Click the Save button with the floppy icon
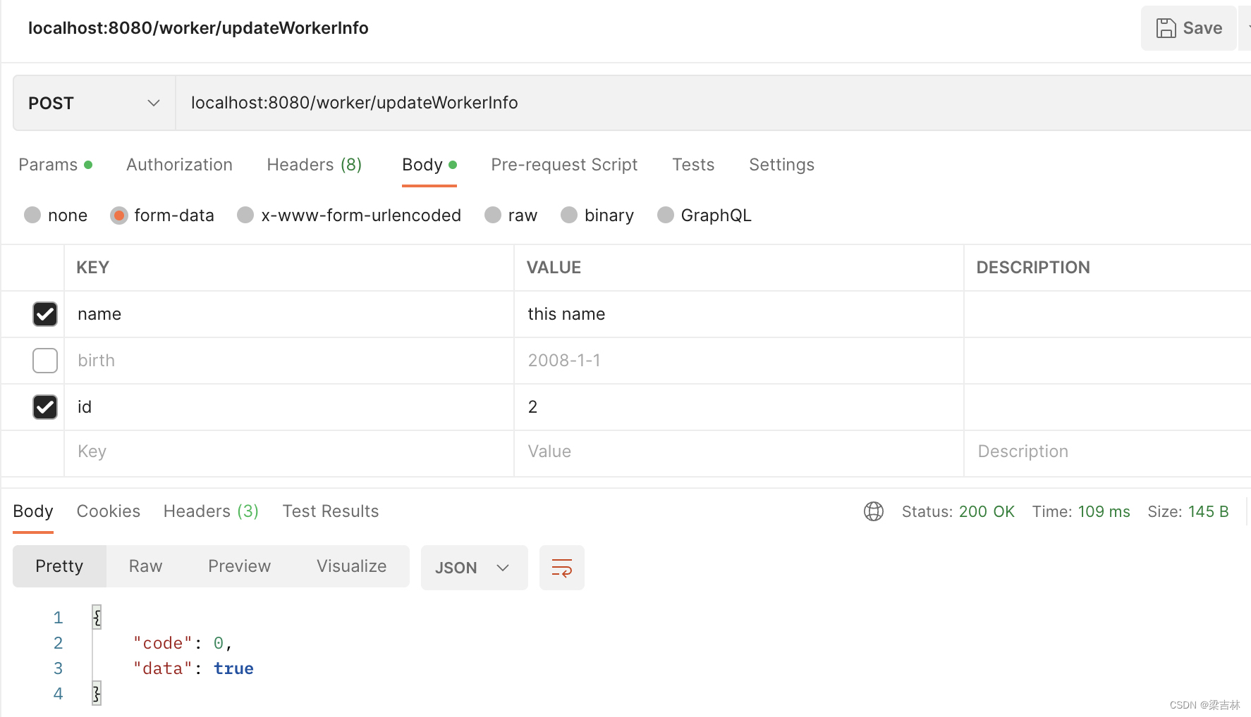Image resolution: width=1251 pixels, height=717 pixels. click(1189, 28)
